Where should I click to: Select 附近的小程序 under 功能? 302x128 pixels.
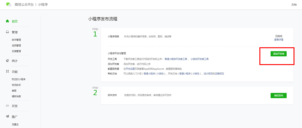[18, 79]
